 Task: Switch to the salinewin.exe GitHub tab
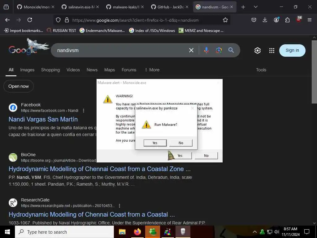[x=80, y=7]
